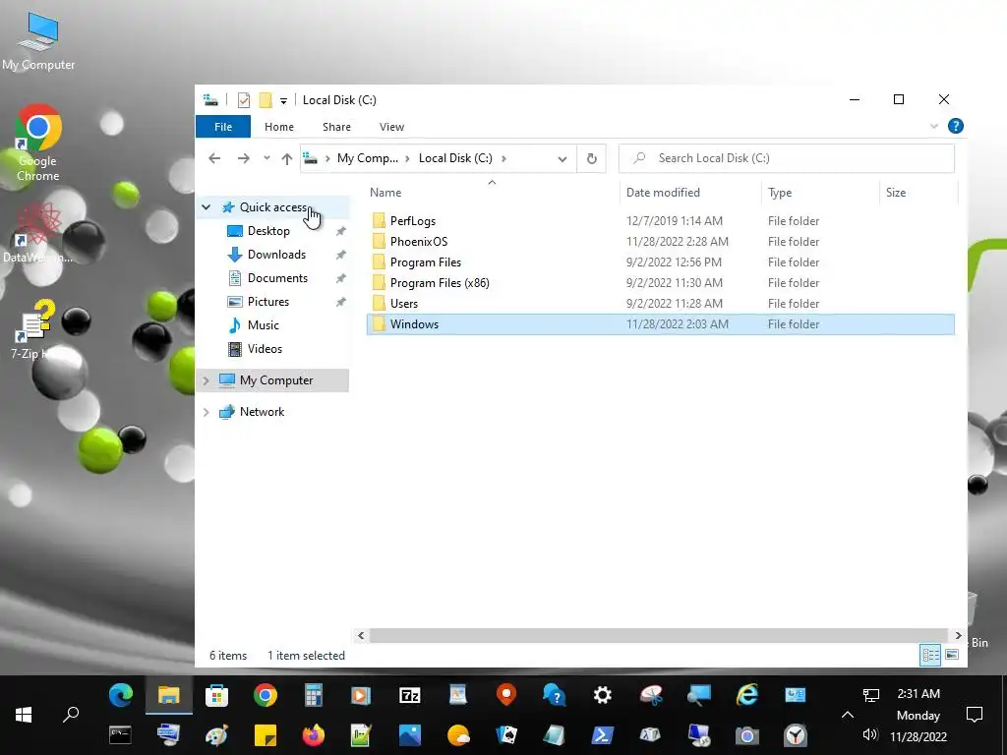Screen dimensions: 1007x755
Task: Sort by the Name column header
Action: click(x=385, y=193)
